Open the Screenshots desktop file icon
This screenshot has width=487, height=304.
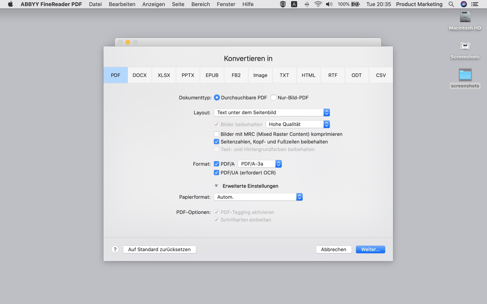[x=465, y=46]
